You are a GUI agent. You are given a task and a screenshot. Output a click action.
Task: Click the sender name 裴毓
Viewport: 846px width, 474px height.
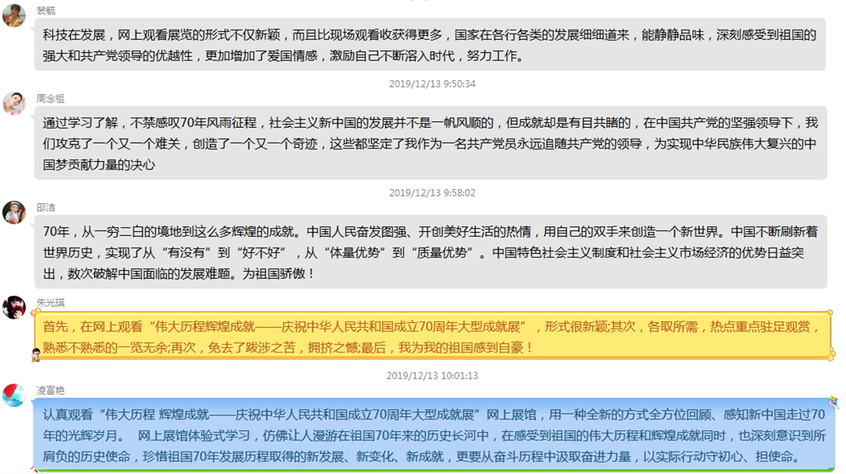46,11
